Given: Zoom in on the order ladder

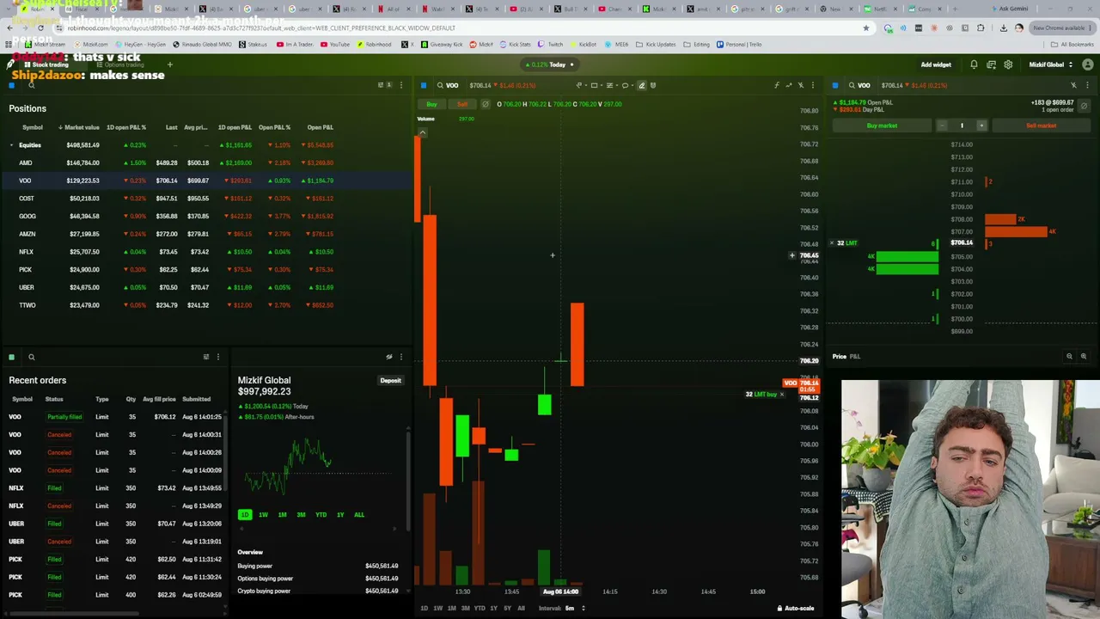Looking at the screenshot, I should coord(1083,356).
